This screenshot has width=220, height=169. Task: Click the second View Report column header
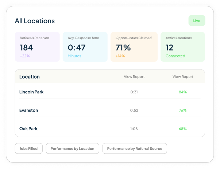(x=183, y=77)
